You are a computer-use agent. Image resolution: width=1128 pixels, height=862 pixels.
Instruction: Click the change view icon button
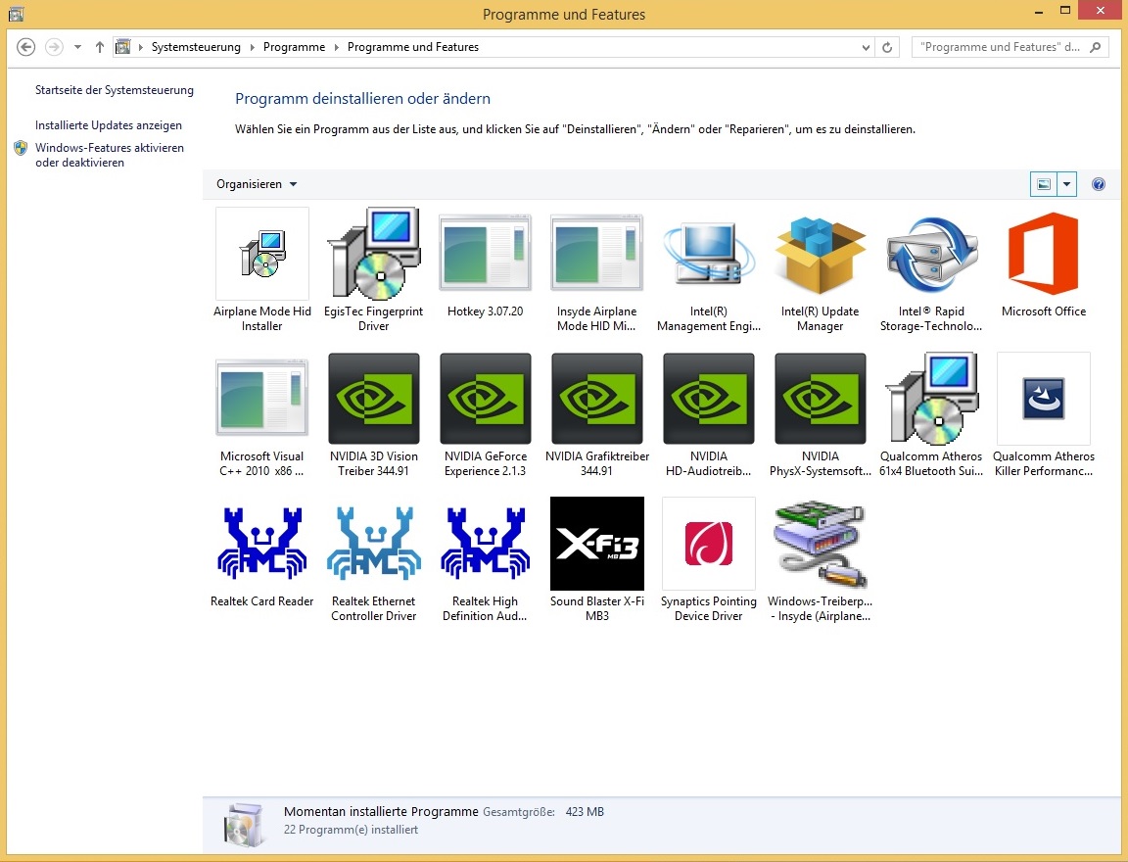tap(1044, 184)
